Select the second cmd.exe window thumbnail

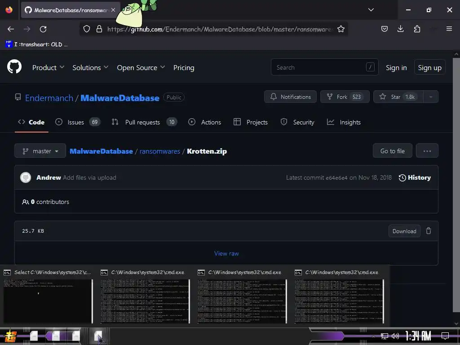pyautogui.click(x=145, y=297)
